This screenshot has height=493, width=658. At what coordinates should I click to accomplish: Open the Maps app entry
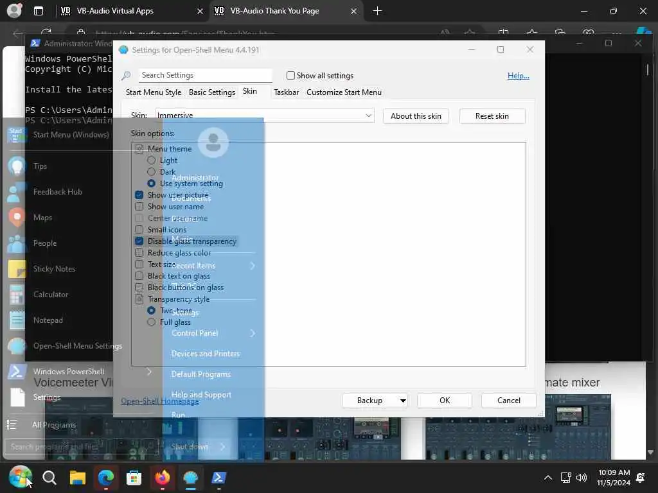pos(80,217)
